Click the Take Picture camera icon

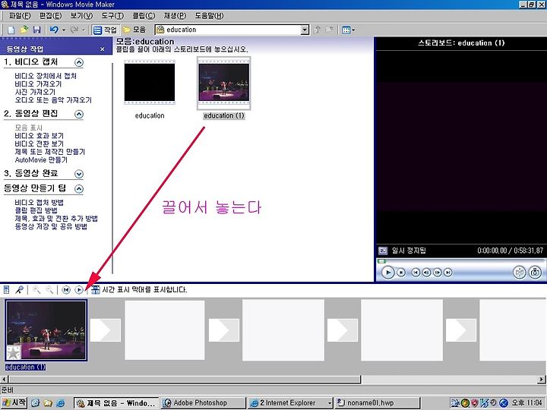pyautogui.click(x=535, y=273)
